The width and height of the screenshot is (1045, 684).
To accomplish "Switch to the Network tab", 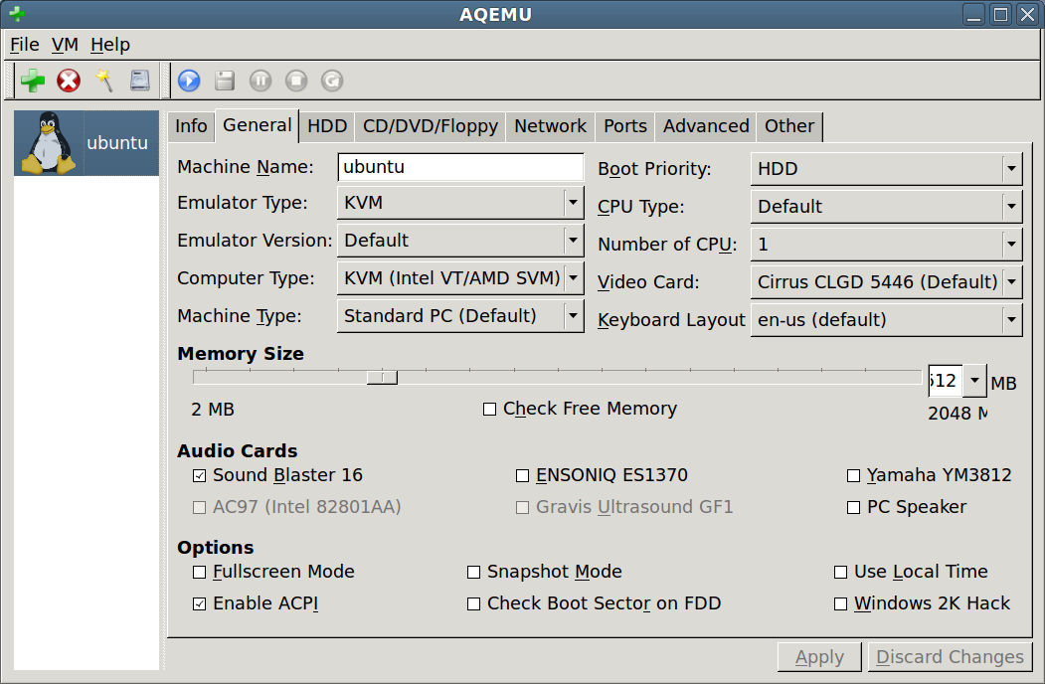I will pos(550,126).
